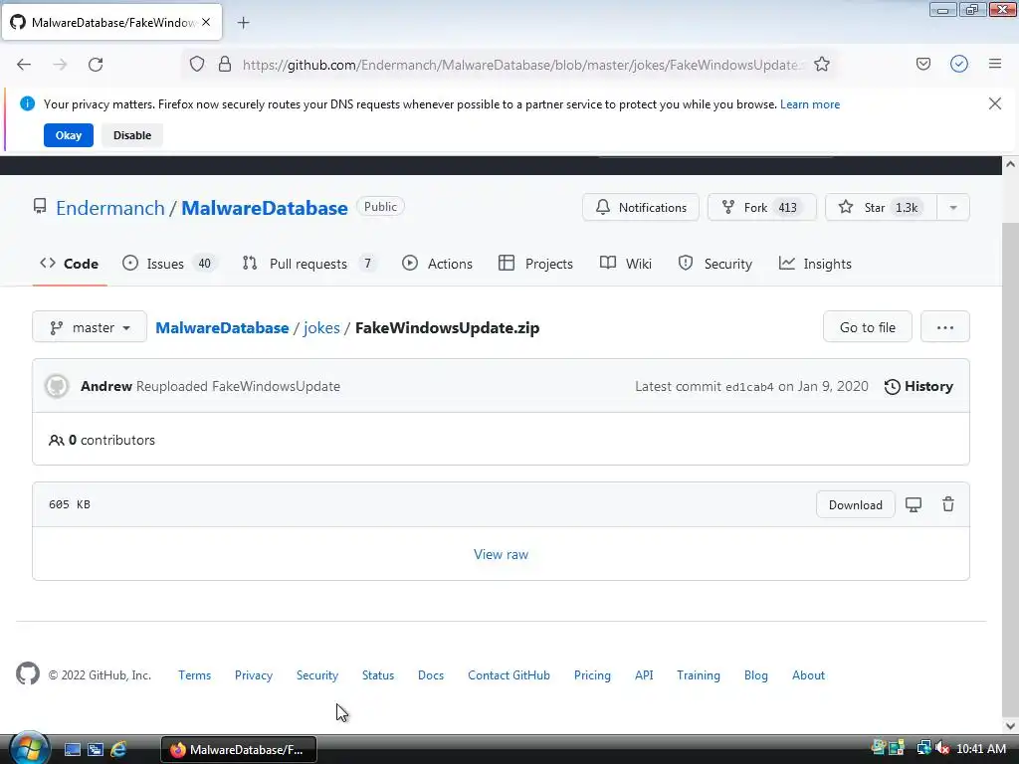Open a new browser tab
This screenshot has width=1019, height=764.
click(x=244, y=23)
